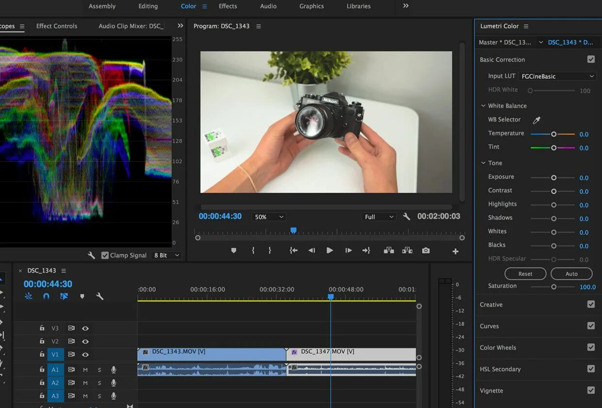Open the Program monitor wrench settings
Screen dimensions: 602x408
tap(407, 217)
